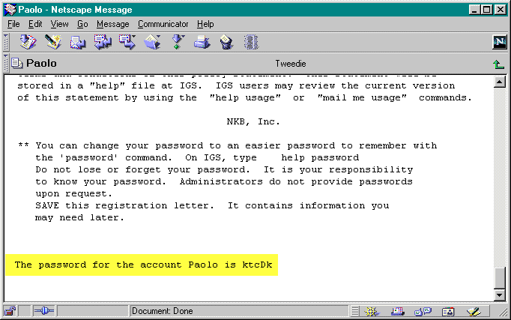Open the Mailbox component bar icon
Image resolution: width=511 pixels, height=320 pixels.
pos(397,312)
